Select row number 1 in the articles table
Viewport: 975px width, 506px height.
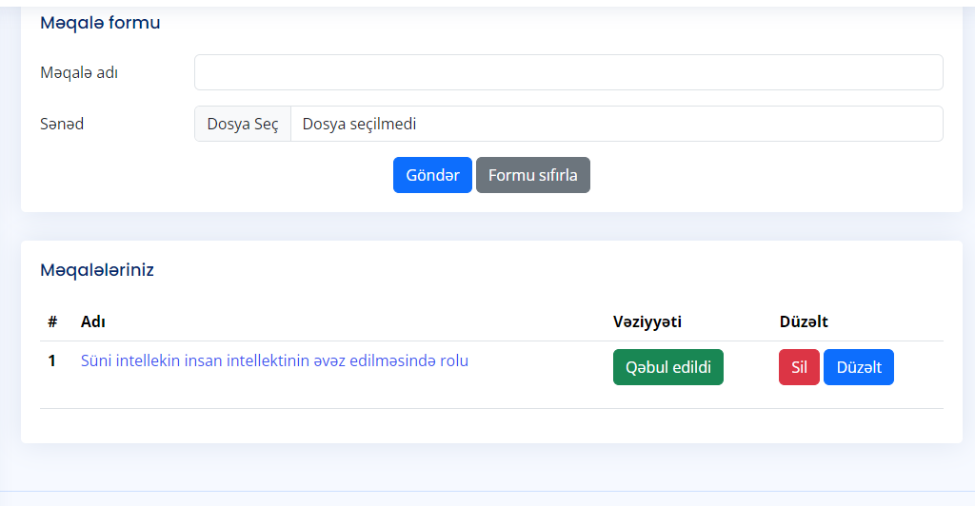[x=52, y=361]
